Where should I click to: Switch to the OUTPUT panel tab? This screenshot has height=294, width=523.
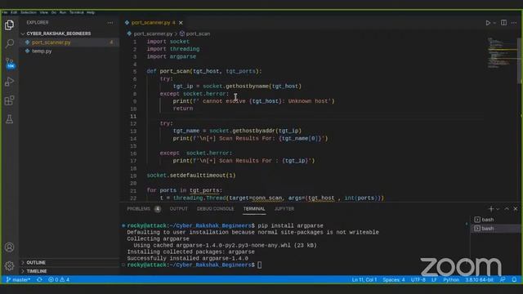[x=179, y=209]
